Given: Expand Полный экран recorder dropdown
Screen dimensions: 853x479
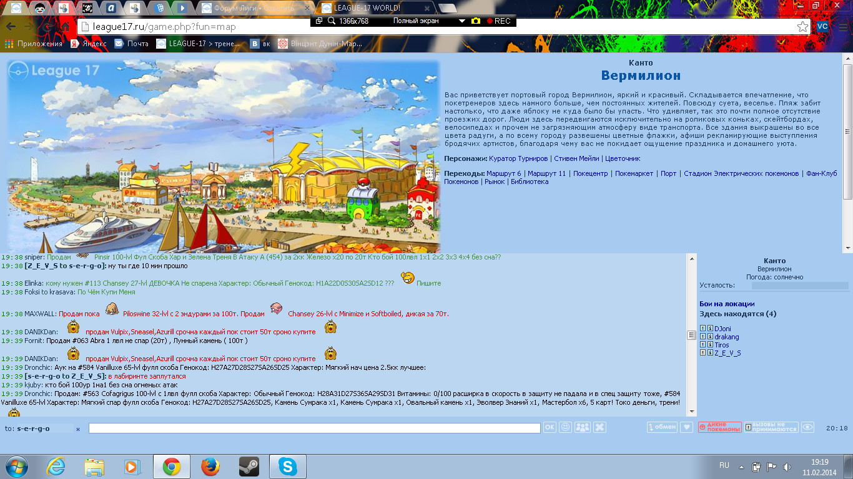Looking at the screenshot, I should 462,21.
